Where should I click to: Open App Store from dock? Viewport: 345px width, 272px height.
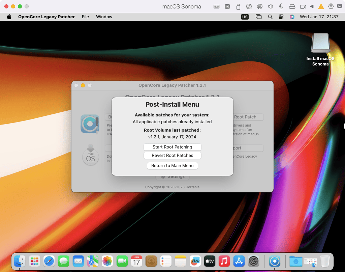[239, 261]
